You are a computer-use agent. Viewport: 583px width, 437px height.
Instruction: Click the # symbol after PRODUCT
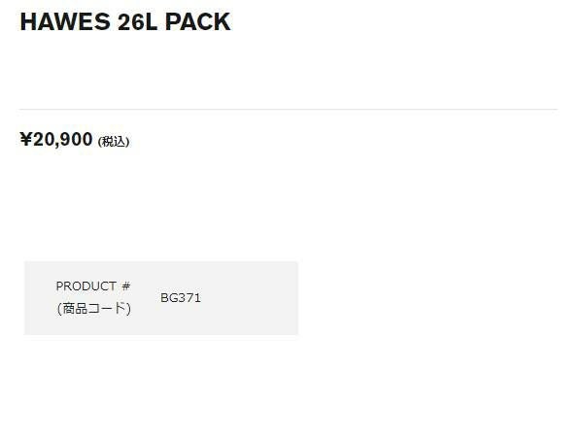125,286
